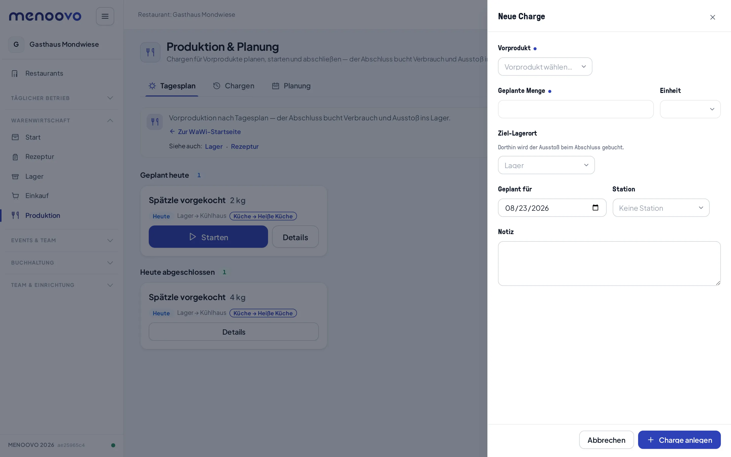Collapse the Warenwirtschaft sidebar section

[x=62, y=120]
